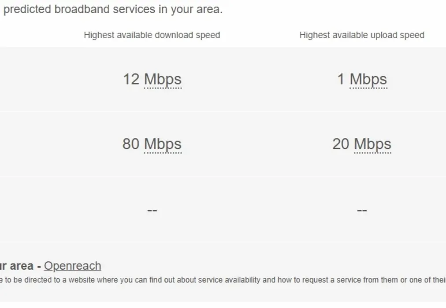
Task: Open the Openreach provider link
Action: click(x=73, y=266)
